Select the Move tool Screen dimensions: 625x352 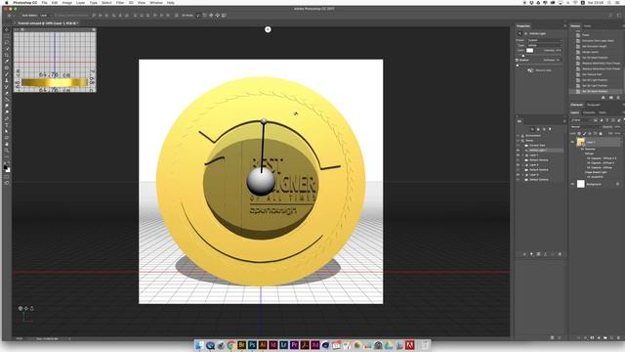(x=7, y=29)
